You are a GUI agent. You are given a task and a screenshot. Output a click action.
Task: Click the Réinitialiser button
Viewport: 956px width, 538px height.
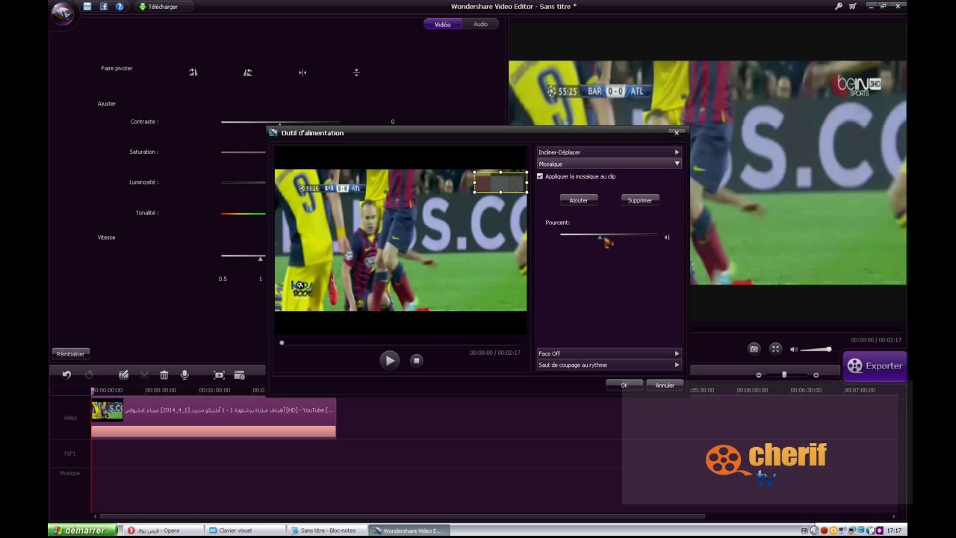[70, 353]
